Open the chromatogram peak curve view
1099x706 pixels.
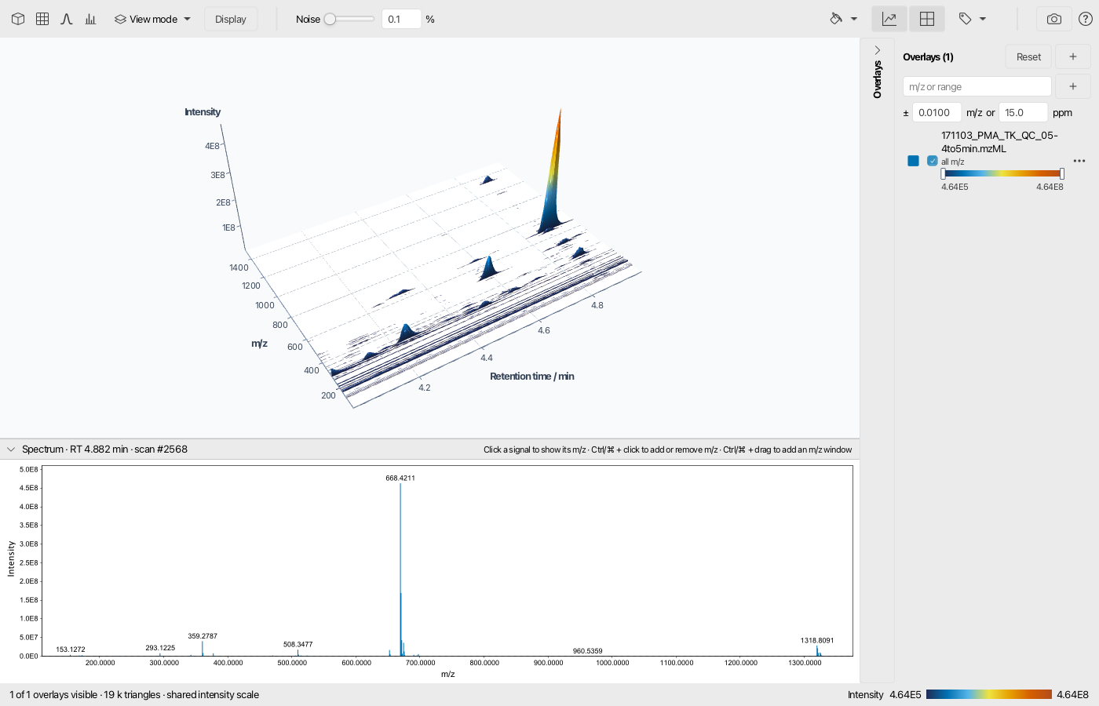pos(67,19)
